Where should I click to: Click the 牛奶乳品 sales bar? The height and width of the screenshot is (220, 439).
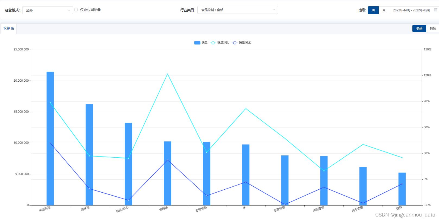(50, 138)
